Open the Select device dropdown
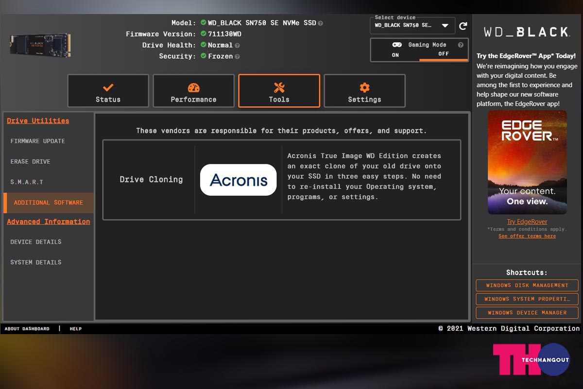This screenshot has height=389, width=583. pyautogui.click(x=412, y=25)
